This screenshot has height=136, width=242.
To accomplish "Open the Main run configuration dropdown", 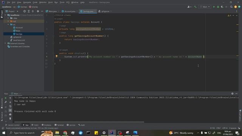I will click(205, 7).
